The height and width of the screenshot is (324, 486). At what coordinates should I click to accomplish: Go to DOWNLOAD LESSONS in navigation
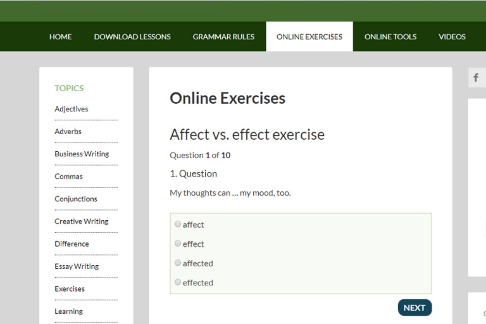(132, 37)
